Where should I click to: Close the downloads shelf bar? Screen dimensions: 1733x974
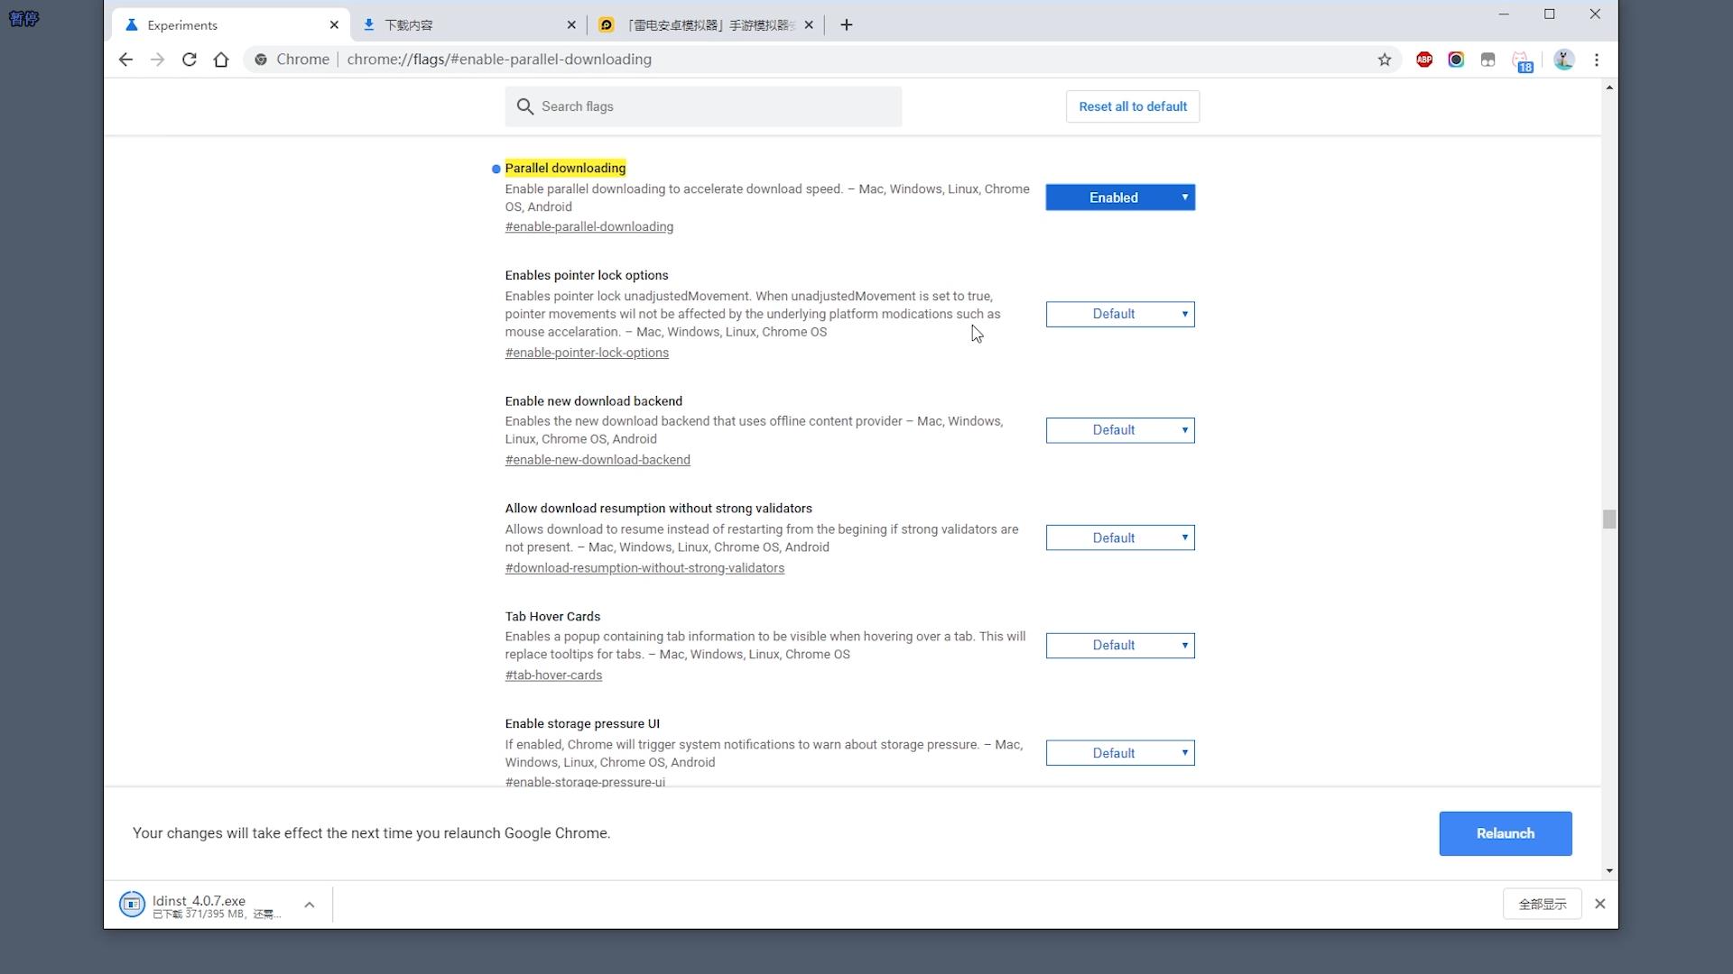(x=1600, y=904)
